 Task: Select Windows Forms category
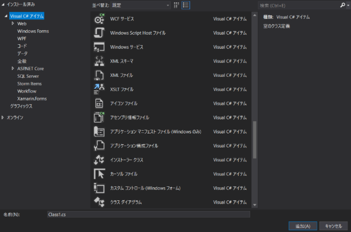pos(33,31)
